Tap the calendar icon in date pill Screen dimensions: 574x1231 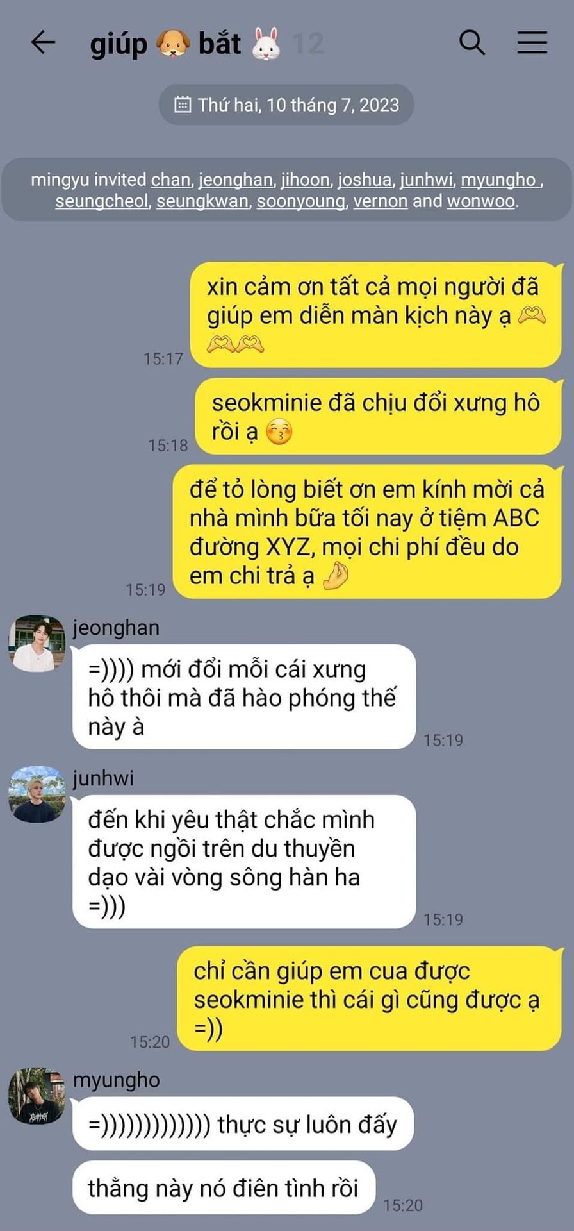coord(183,105)
